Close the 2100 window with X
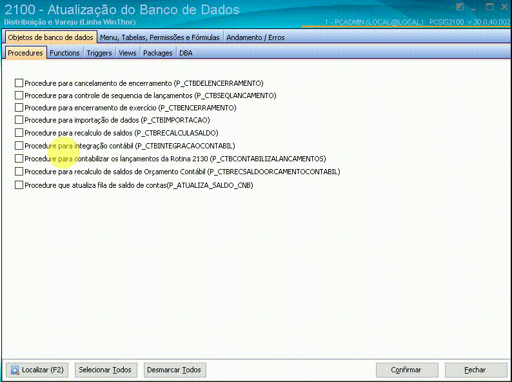The width and height of the screenshot is (512, 382). point(504,7)
